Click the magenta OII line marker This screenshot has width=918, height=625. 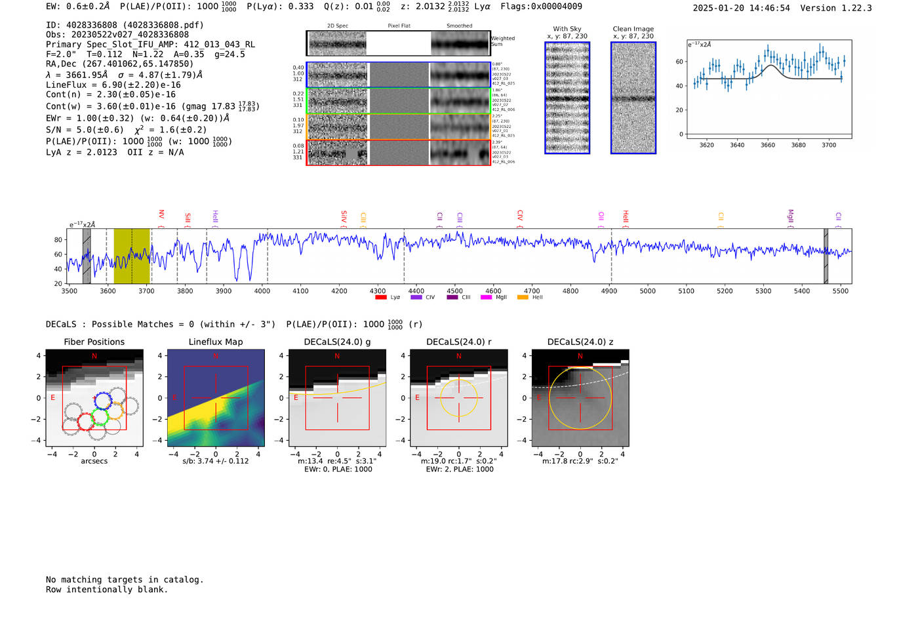(x=601, y=220)
